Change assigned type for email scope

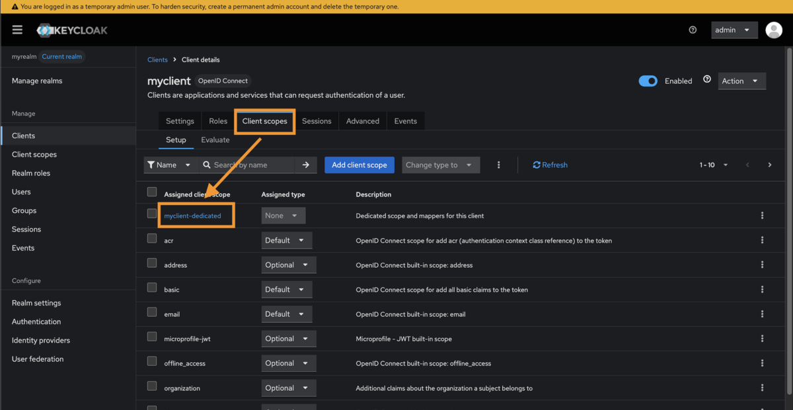tap(287, 313)
